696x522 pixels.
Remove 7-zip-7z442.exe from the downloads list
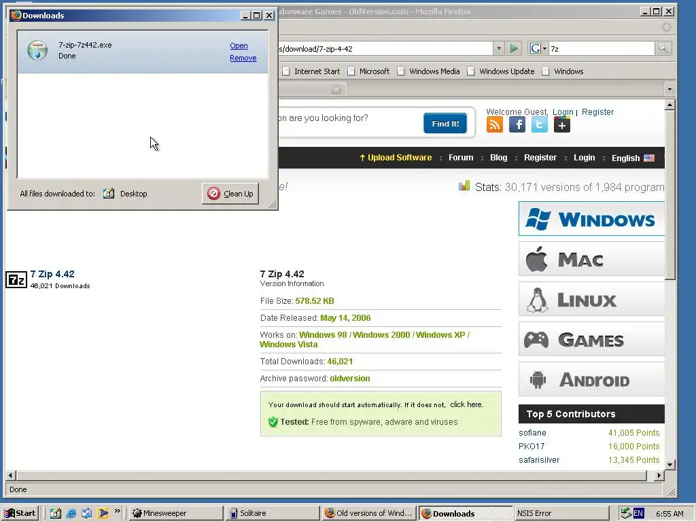(x=243, y=58)
